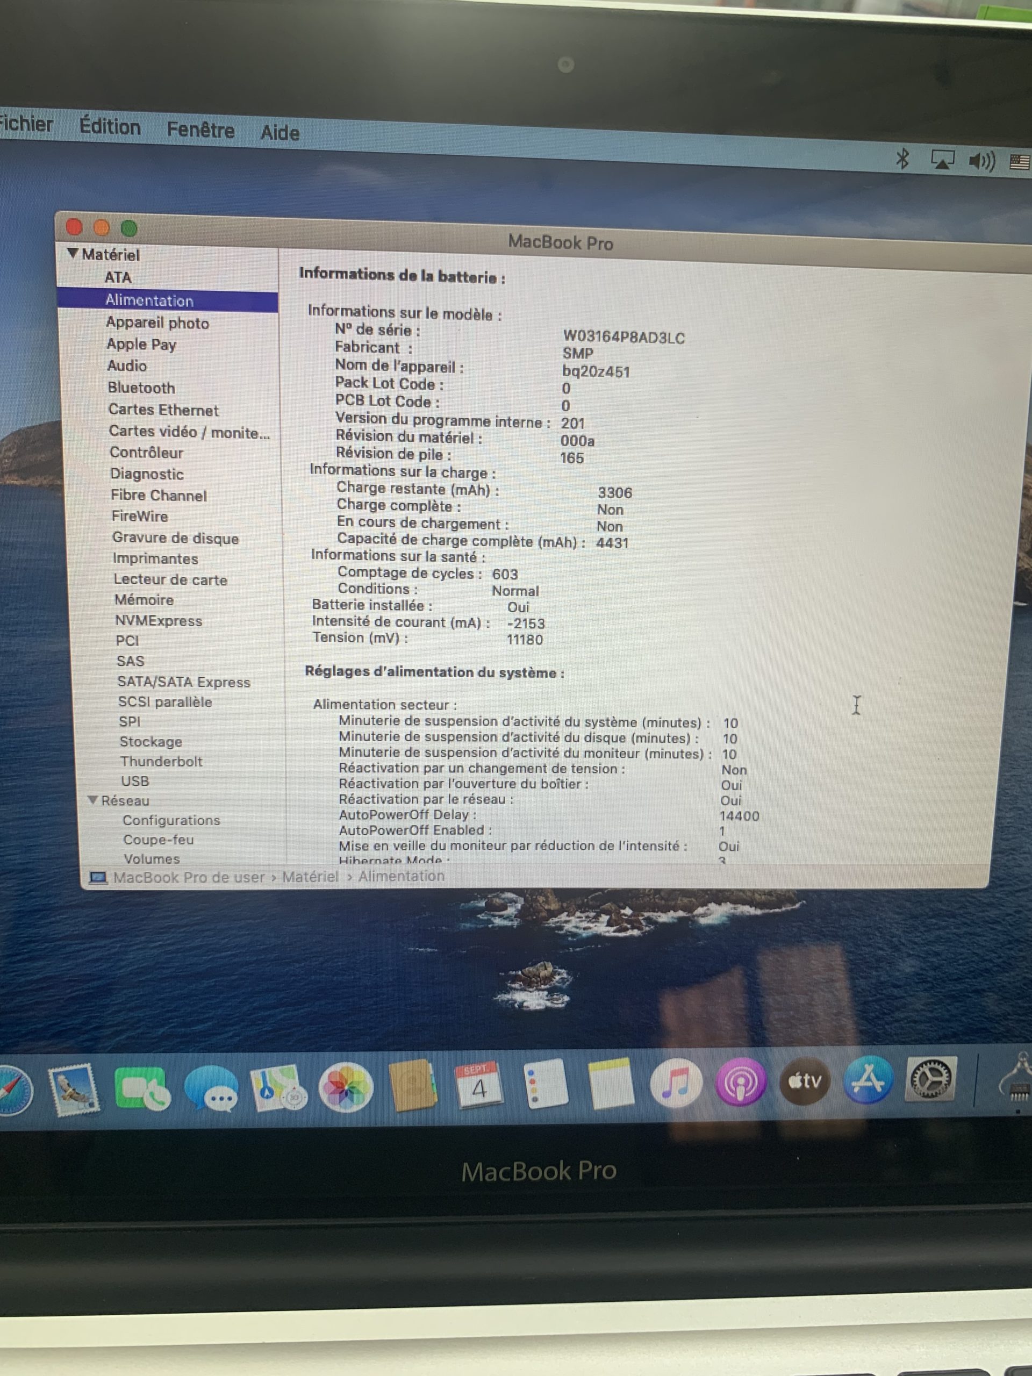Open the Mail app in Dock

75,1090
